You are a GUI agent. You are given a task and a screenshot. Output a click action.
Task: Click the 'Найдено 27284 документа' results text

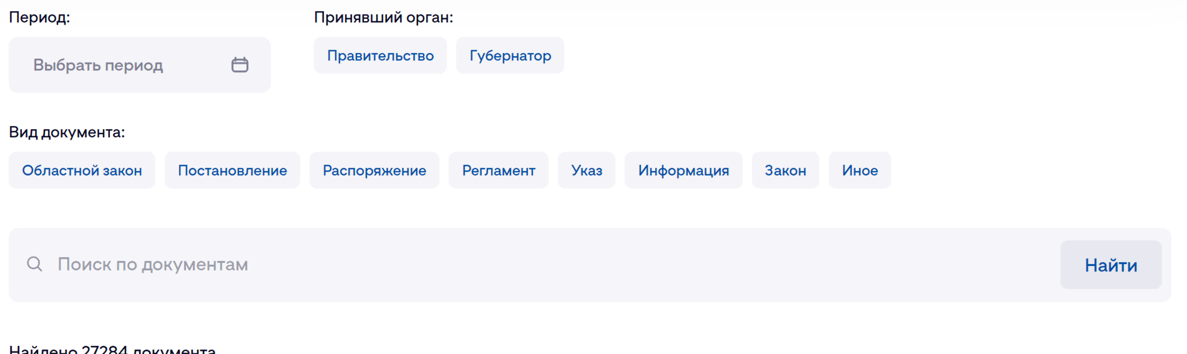pos(112,349)
